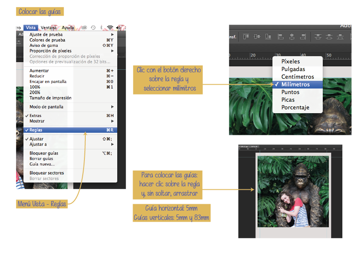Select the 200% zoom entry
The image size is (359, 254).
pos(70,92)
